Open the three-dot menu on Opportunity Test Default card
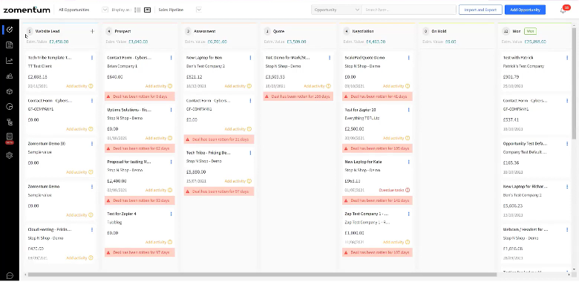 pyautogui.click(x=567, y=143)
